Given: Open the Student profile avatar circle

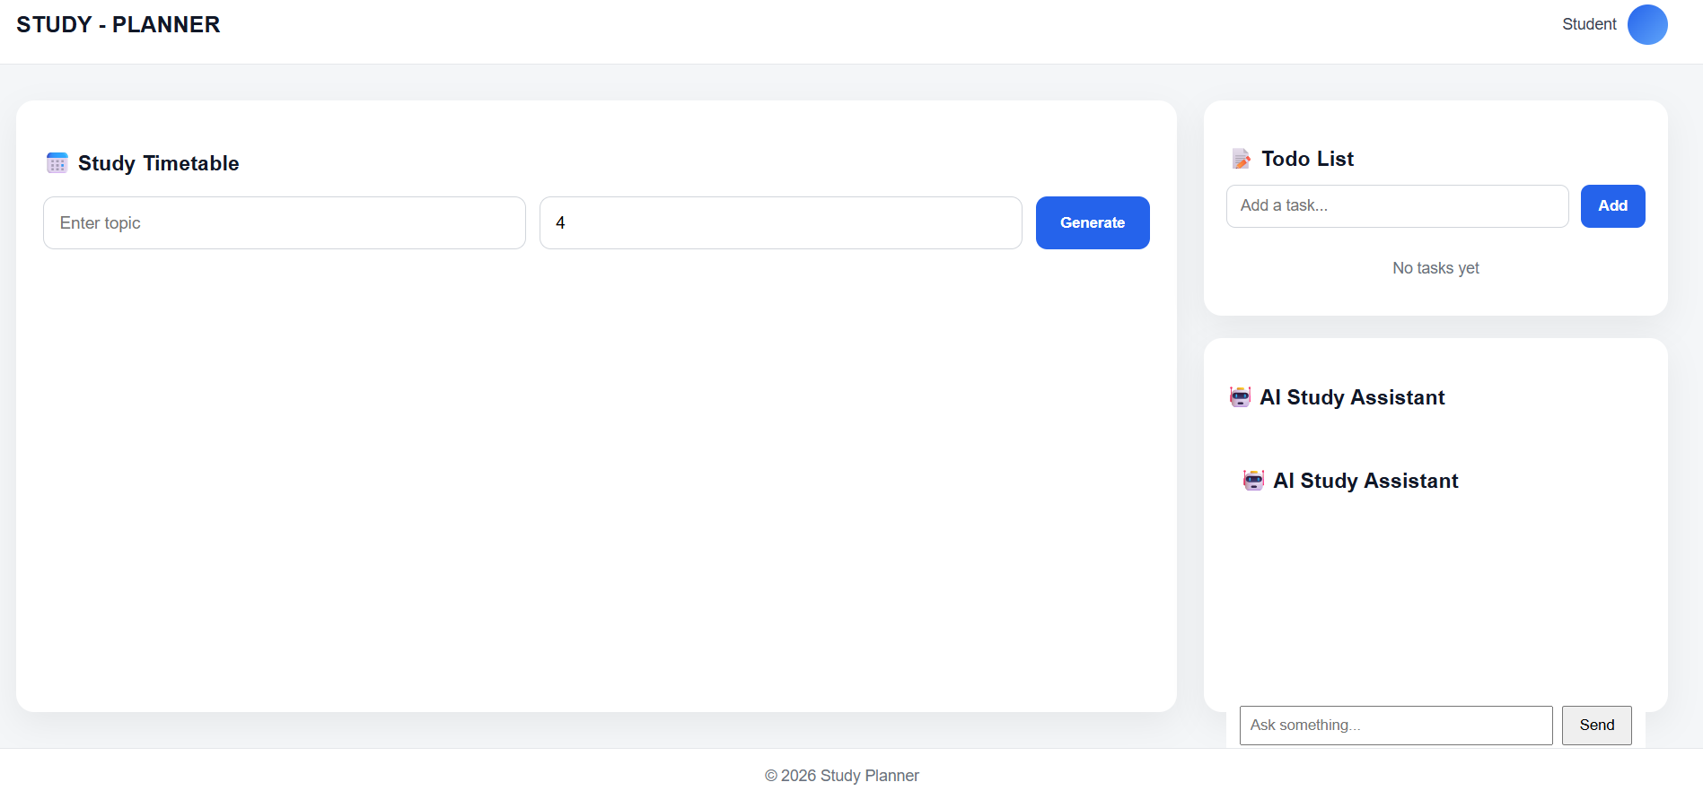Looking at the screenshot, I should point(1648,24).
